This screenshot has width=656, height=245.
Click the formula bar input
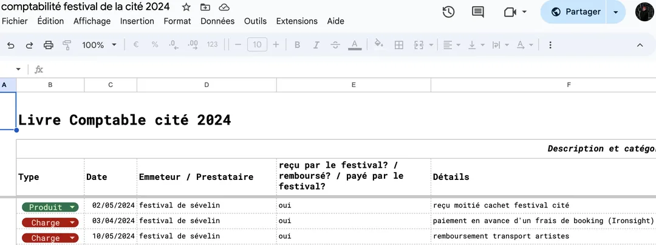tap(304, 69)
